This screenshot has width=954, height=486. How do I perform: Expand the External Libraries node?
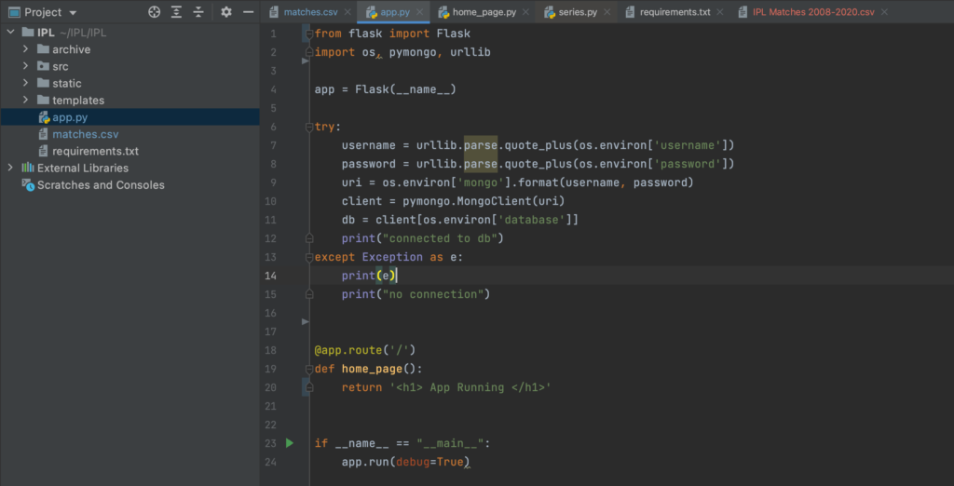tap(11, 168)
